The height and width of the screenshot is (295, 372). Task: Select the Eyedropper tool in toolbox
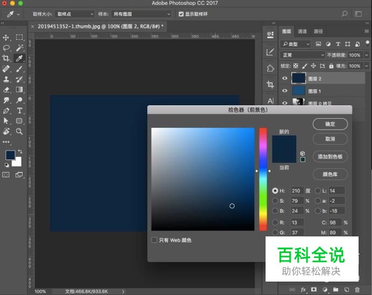point(19,59)
